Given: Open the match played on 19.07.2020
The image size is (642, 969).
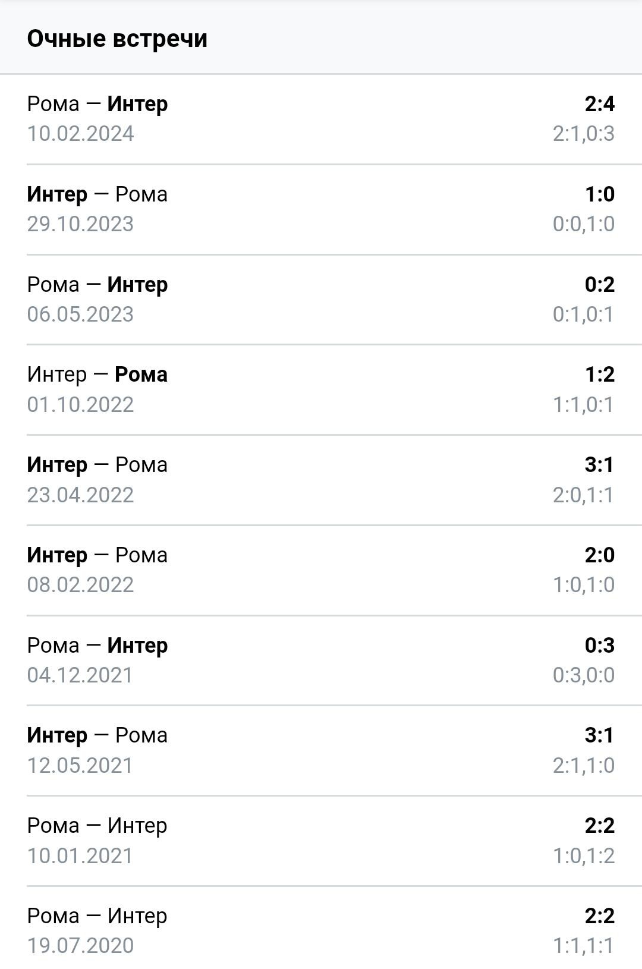Looking at the screenshot, I should pos(321,928).
